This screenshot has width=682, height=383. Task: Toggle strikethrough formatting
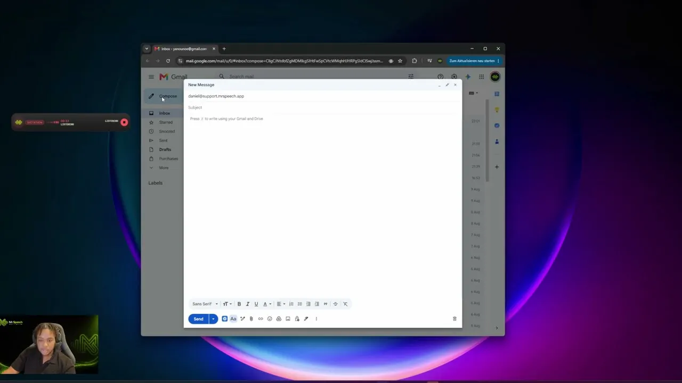335,304
